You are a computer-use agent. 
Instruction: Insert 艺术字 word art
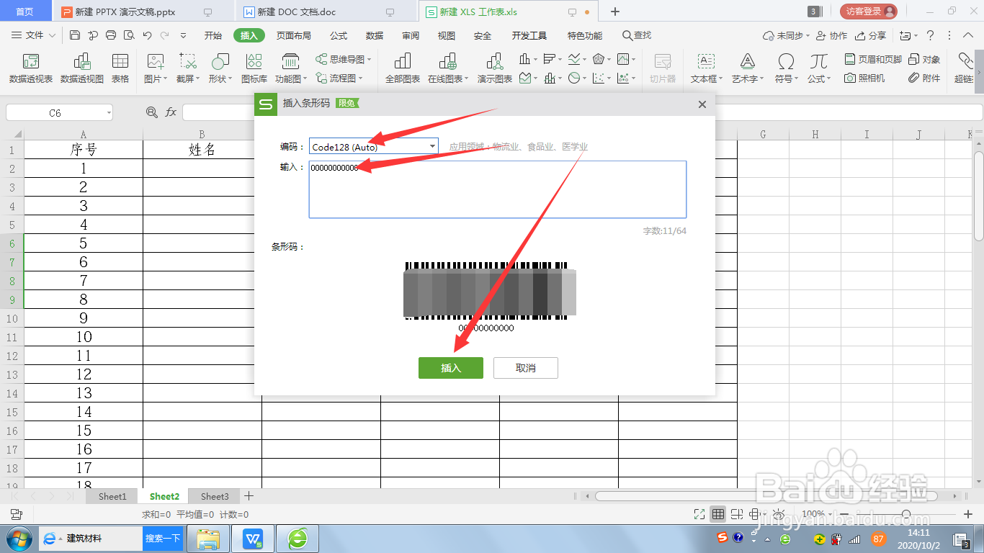pyautogui.click(x=748, y=68)
